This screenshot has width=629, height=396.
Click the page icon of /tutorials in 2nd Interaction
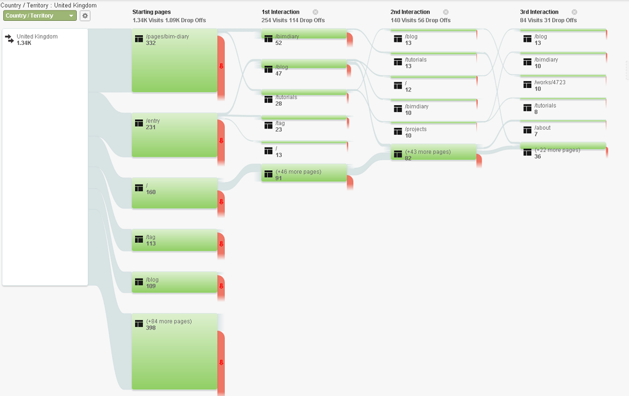(x=398, y=62)
